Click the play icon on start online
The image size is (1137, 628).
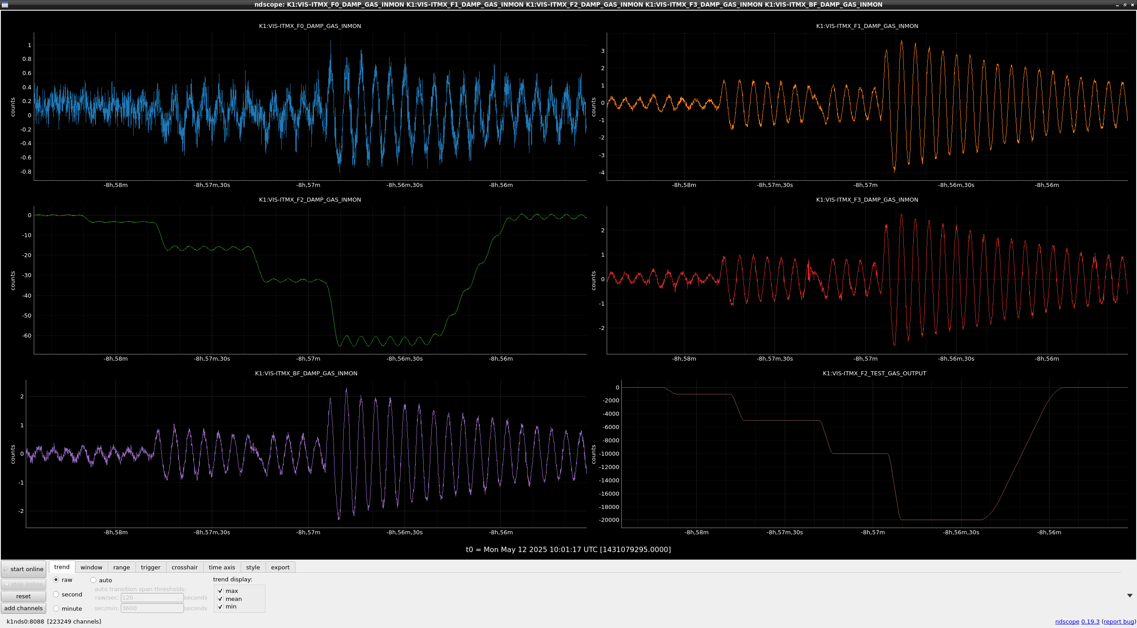tap(6, 569)
